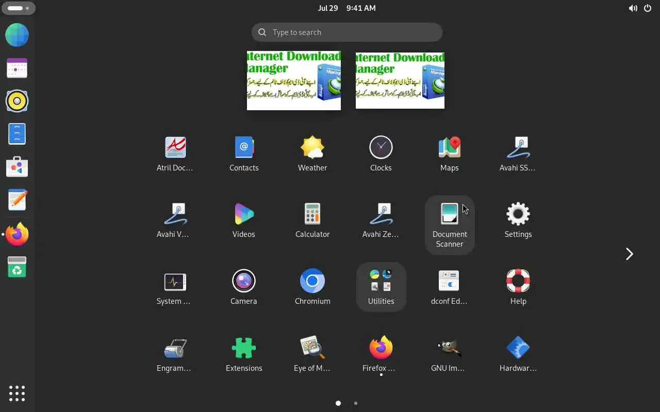Open the Extensions app

[x=244, y=354]
